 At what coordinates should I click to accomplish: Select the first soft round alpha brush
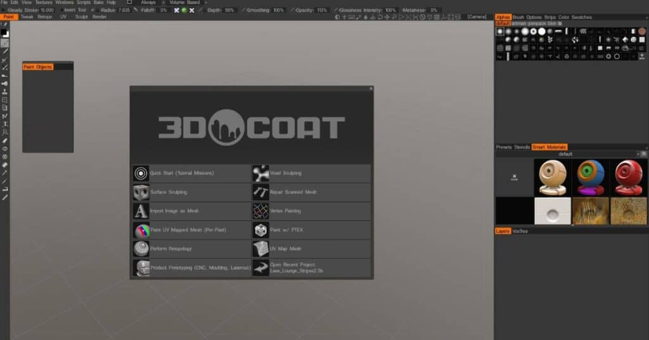(500, 32)
